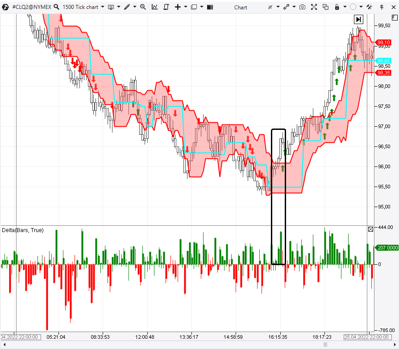This screenshot has height=349, width=399.
Task: Click the Delta(Bars, True) indicator label
Action: (23, 230)
